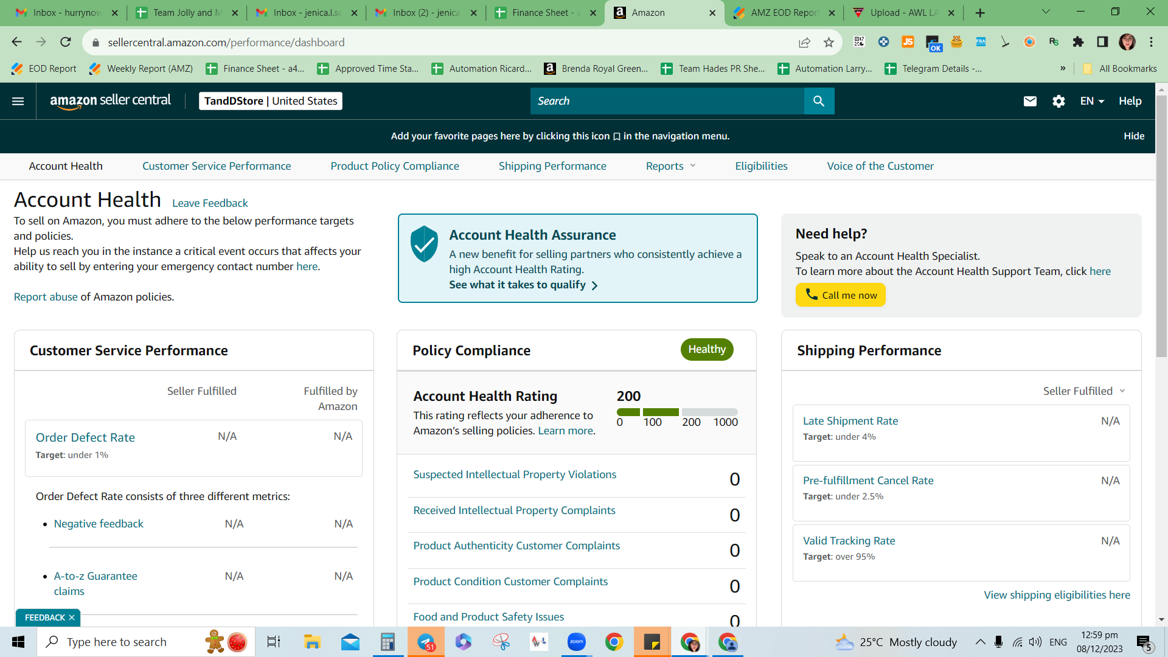Open the Chrome extensions puzzle icon

(x=1078, y=42)
